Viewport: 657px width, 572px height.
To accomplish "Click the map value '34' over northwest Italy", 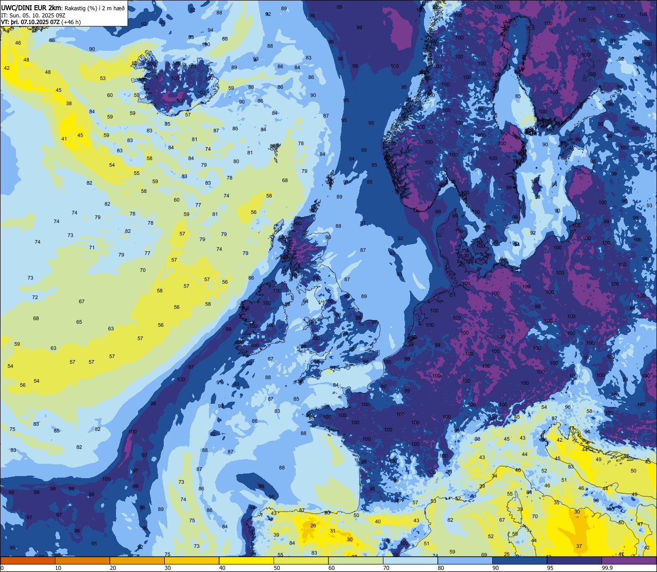I will (494, 476).
